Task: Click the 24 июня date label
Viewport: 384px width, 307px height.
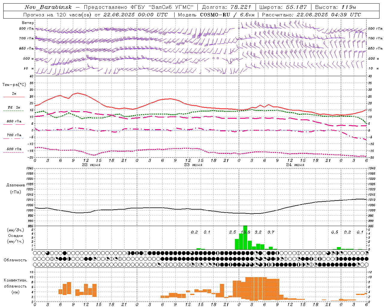Action: tap(295, 165)
